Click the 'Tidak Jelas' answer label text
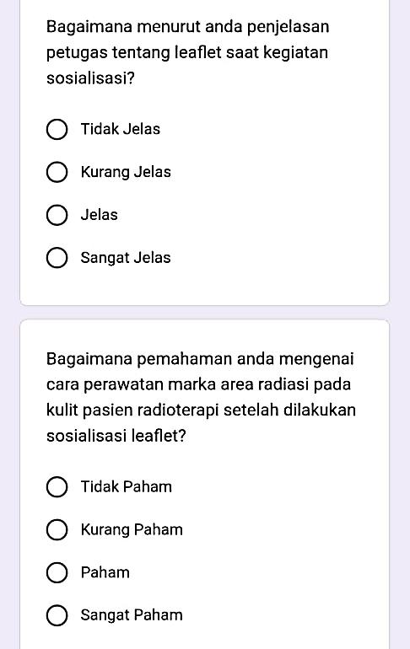 [x=120, y=129]
